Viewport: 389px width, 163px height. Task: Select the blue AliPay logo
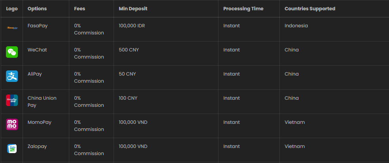[11, 76]
